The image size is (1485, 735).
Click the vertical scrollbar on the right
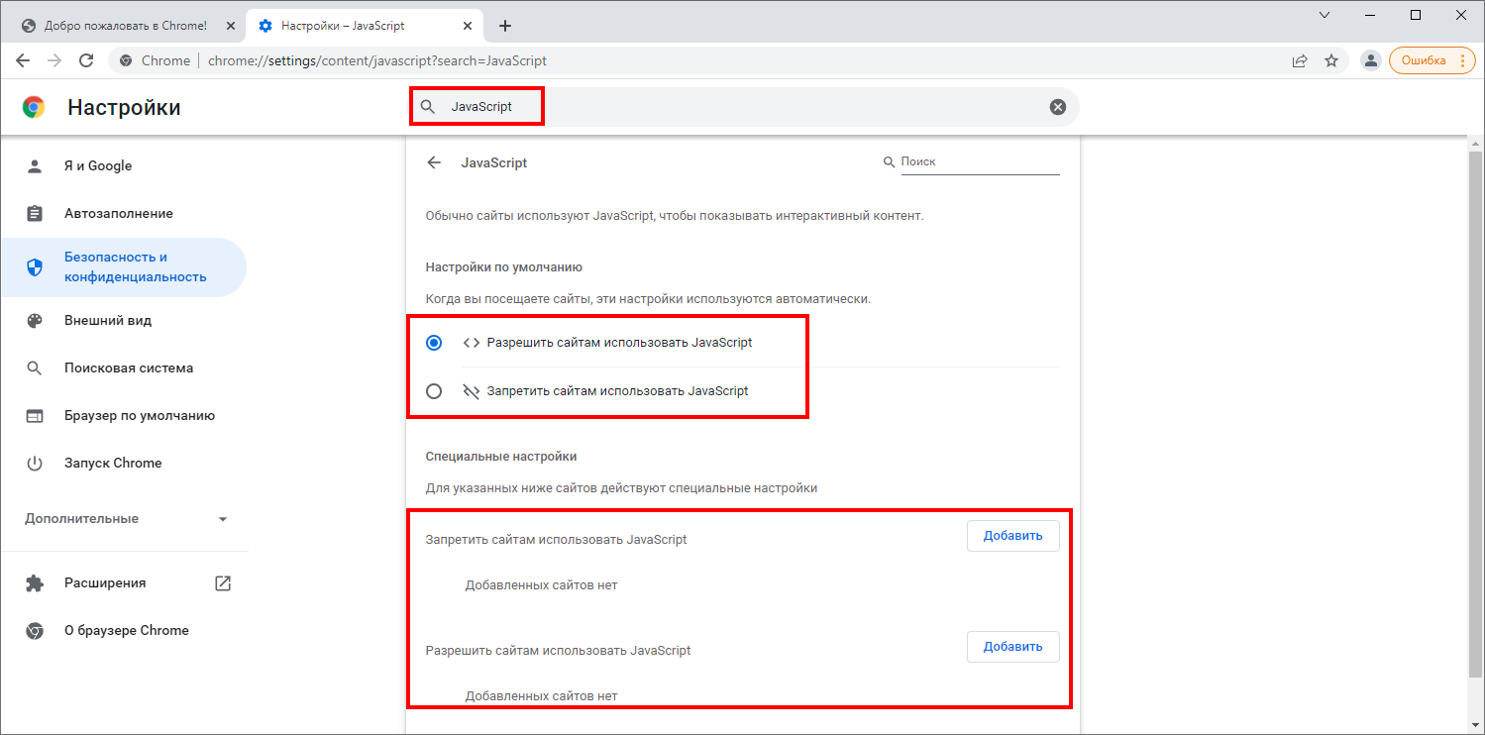click(x=1475, y=412)
